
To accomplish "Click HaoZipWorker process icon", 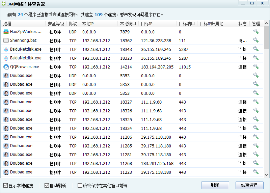I will (6, 32).
